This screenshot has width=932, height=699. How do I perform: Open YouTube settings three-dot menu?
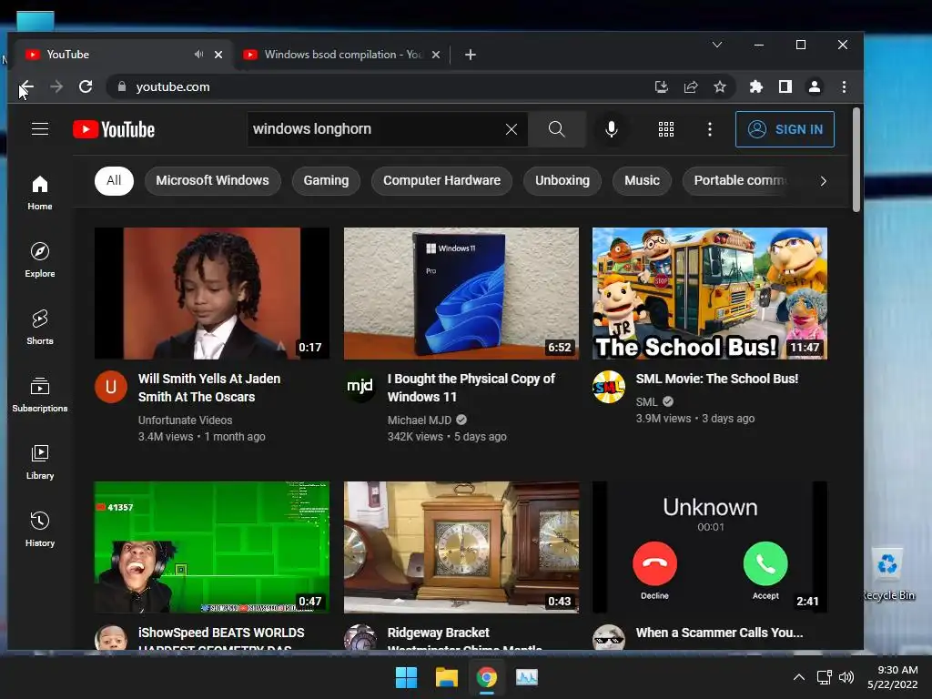click(x=710, y=129)
